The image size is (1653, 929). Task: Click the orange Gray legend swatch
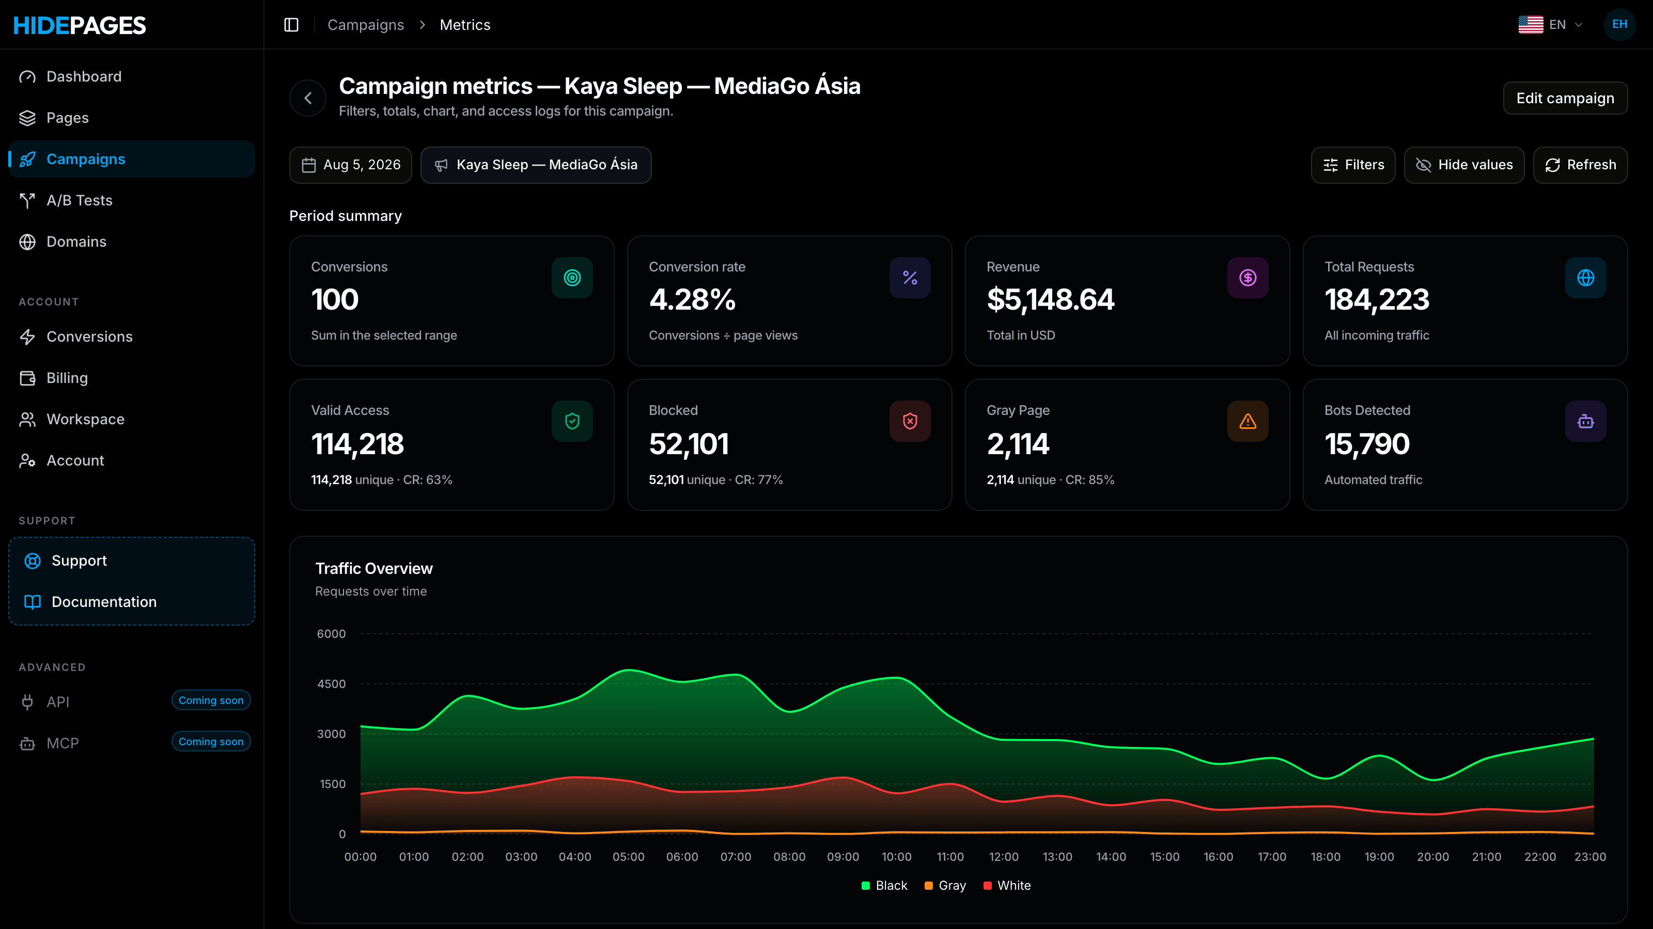pyautogui.click(x=929, y=886)
